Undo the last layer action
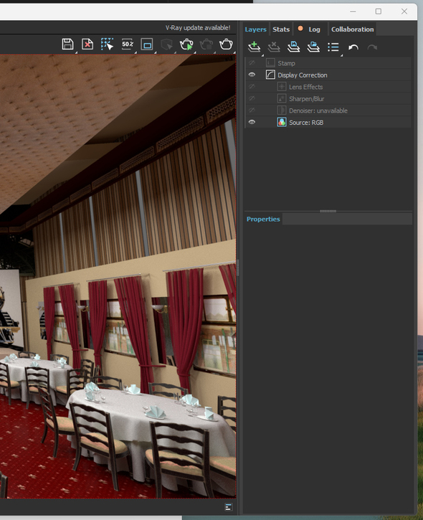 [x=353, y=47]
